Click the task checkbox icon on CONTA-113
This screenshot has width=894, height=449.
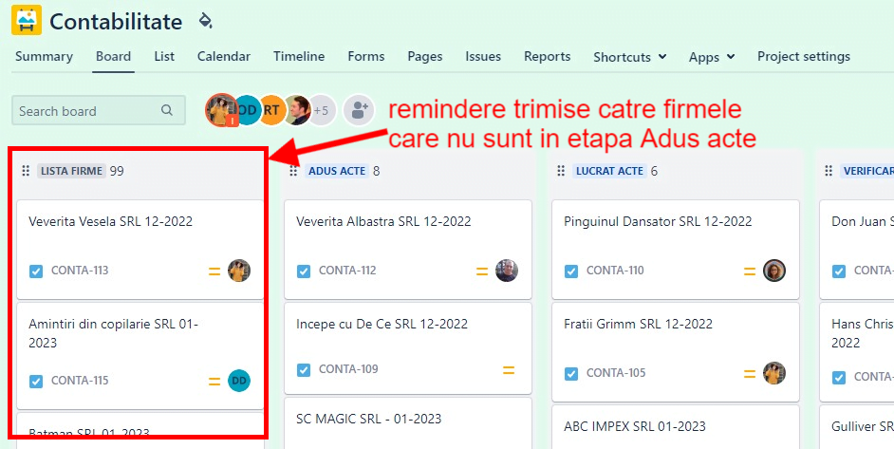click(36, 271)
